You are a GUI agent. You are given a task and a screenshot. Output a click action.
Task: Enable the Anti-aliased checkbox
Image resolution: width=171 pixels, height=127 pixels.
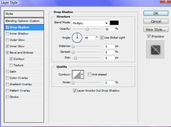point(89,75)
